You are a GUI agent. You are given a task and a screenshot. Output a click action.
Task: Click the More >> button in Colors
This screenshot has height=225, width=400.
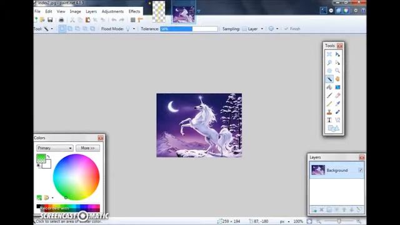point(87,148)
